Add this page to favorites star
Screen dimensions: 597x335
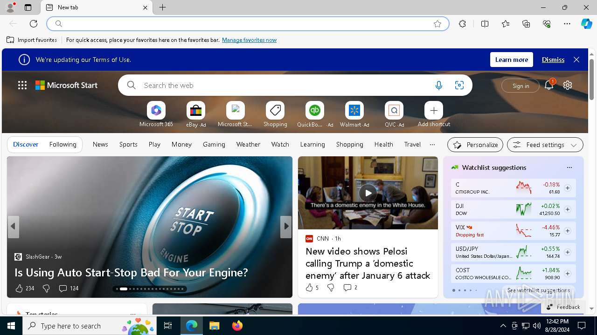click(x=437, y=24)
